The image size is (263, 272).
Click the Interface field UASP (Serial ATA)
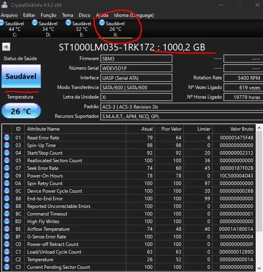136,78
